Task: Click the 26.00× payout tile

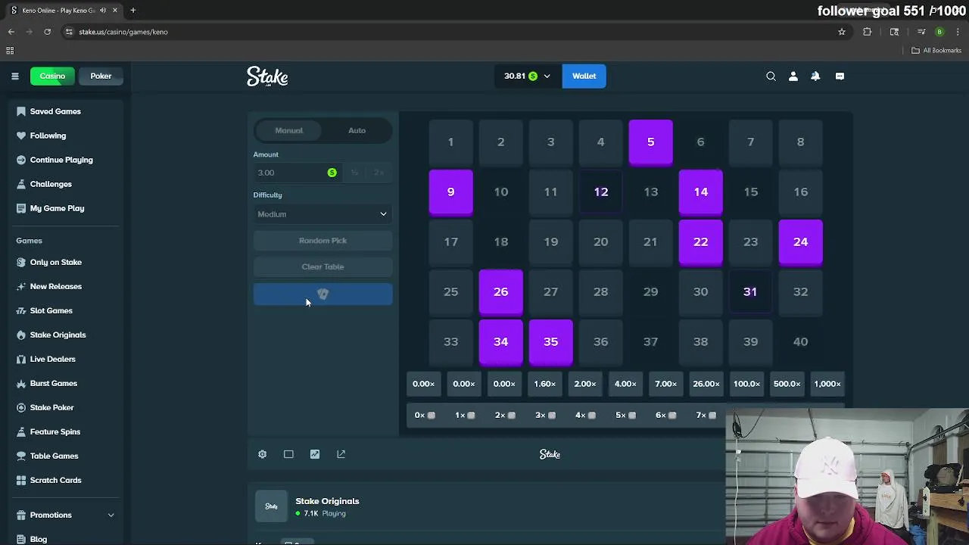Action: pos(706,384)
